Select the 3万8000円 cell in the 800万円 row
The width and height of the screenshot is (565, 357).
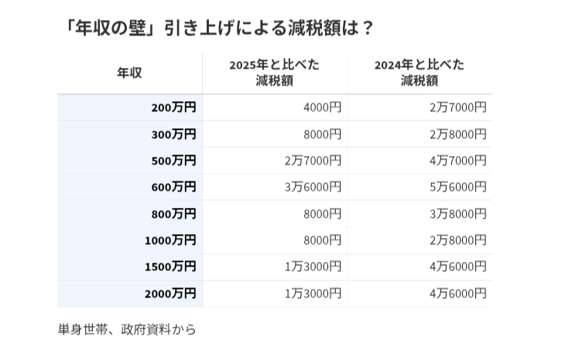[457, 214]
